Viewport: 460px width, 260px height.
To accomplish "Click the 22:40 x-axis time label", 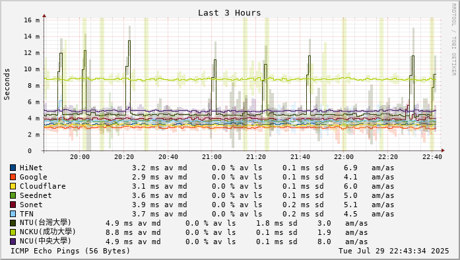I will (x=432, y=157).
